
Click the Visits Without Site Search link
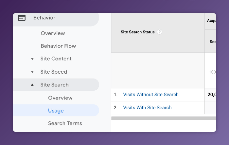pyautogui.click(x=151, y=95)
